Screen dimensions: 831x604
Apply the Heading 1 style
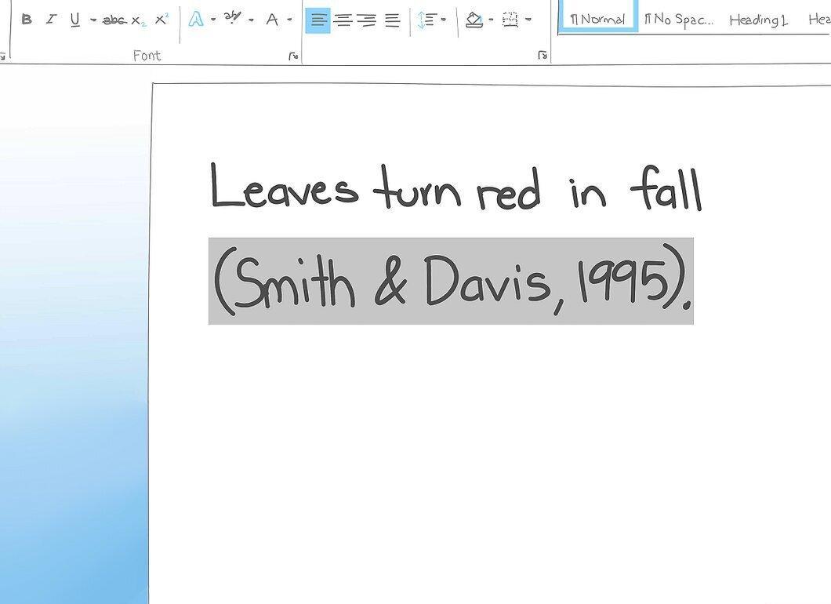pyautogui.click(x=758, y=20)
